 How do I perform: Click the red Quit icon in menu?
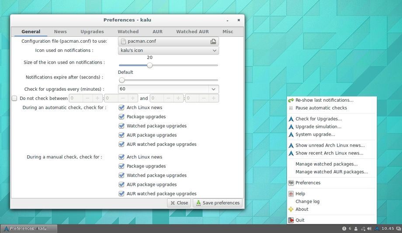click(291, 220)
